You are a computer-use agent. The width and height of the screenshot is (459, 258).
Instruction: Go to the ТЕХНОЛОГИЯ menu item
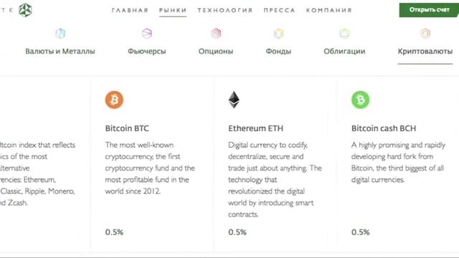(x=224, y=10)
